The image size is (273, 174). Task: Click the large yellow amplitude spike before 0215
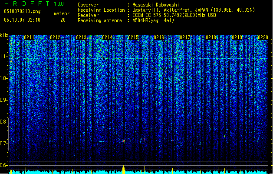tap(124, 170)
